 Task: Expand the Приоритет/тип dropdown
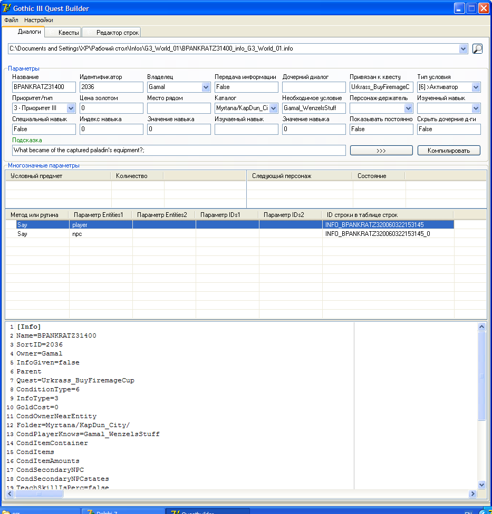[71, 108]
